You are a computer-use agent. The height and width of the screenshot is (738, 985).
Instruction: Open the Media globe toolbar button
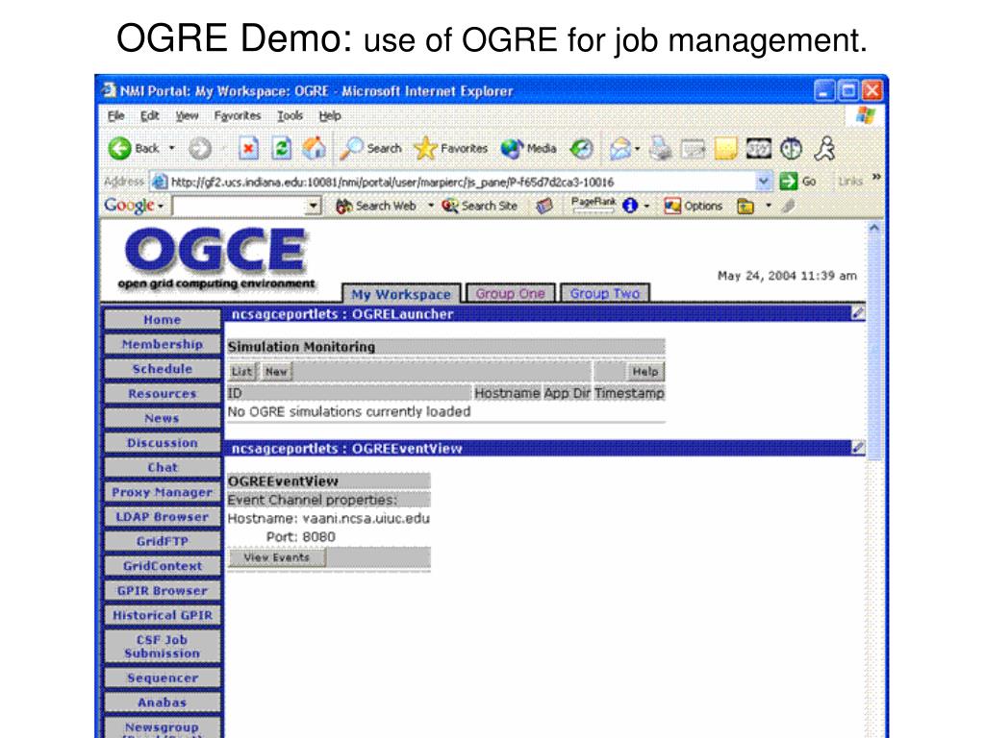[528, 149]
